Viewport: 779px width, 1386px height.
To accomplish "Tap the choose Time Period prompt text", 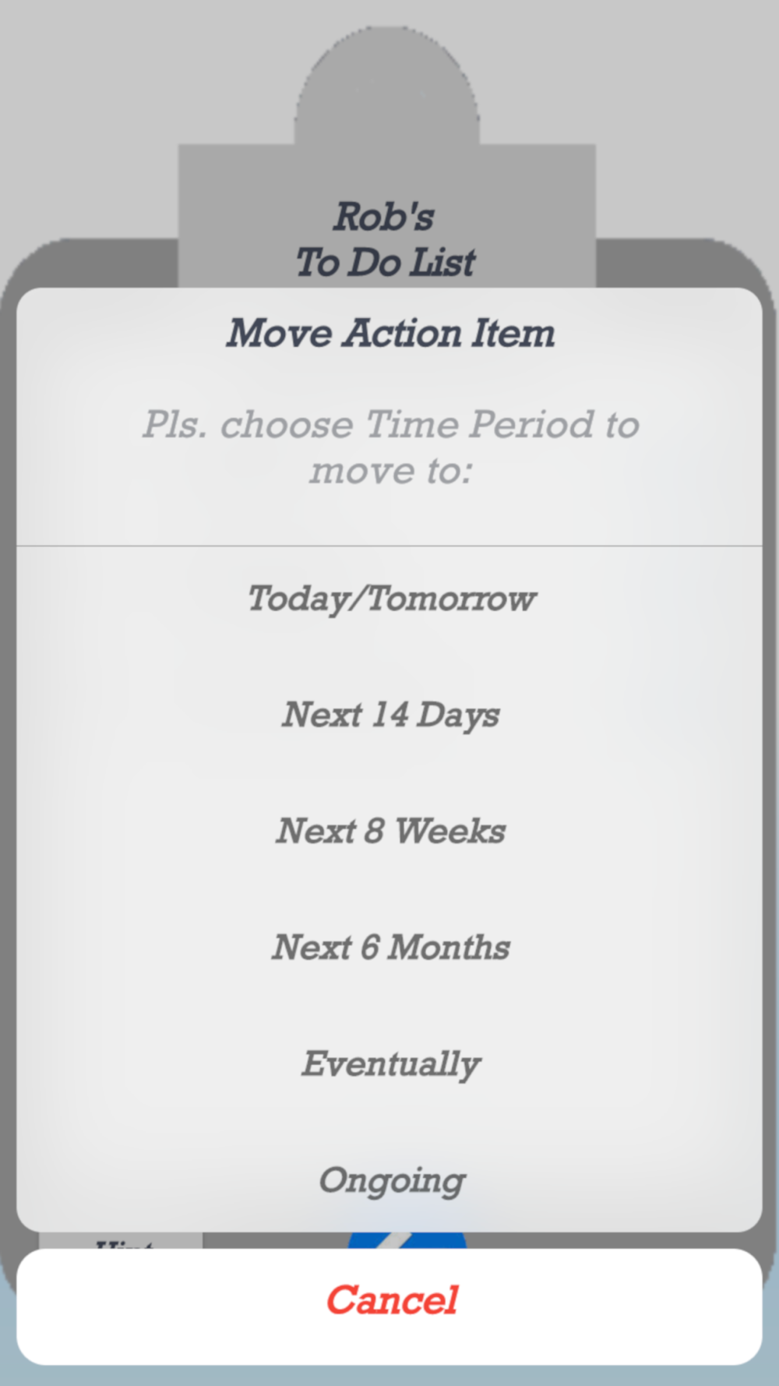I will point(389,447).
